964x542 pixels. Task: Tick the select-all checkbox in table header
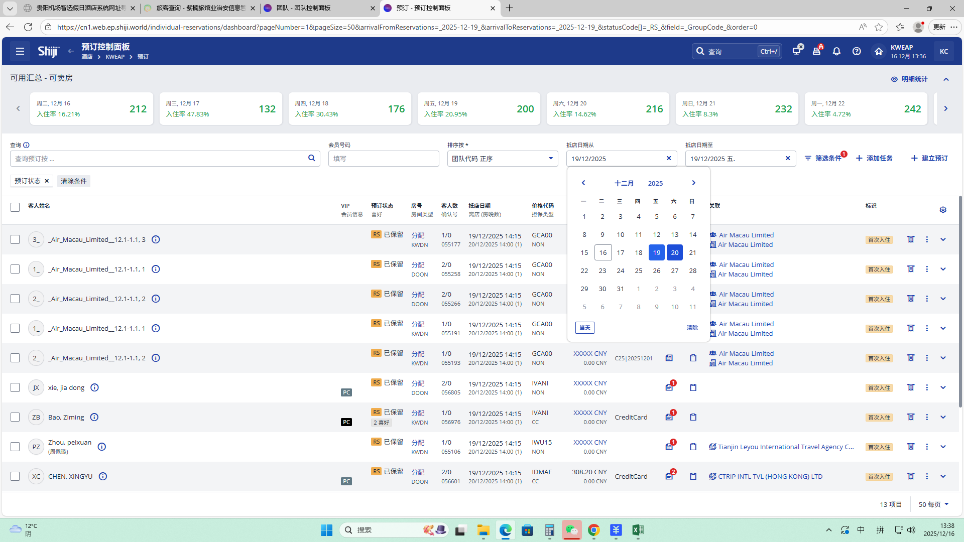pos(15,207)
